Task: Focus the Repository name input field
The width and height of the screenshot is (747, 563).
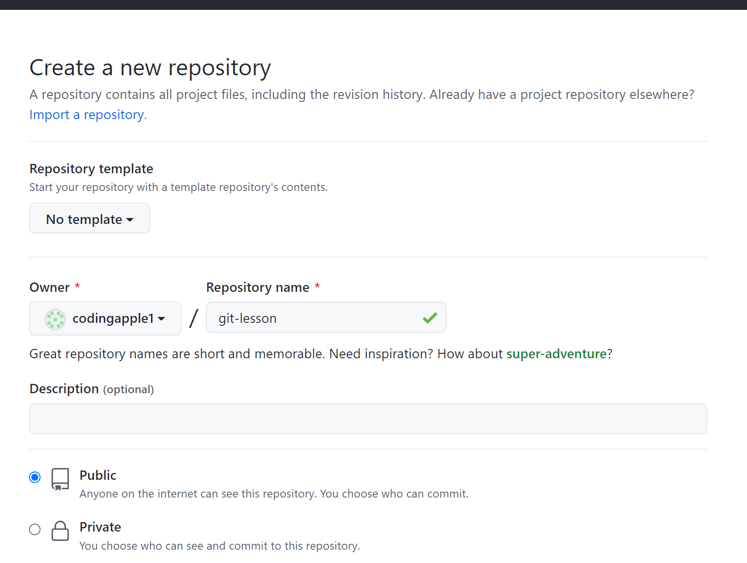Action: [x=315, y=318]
